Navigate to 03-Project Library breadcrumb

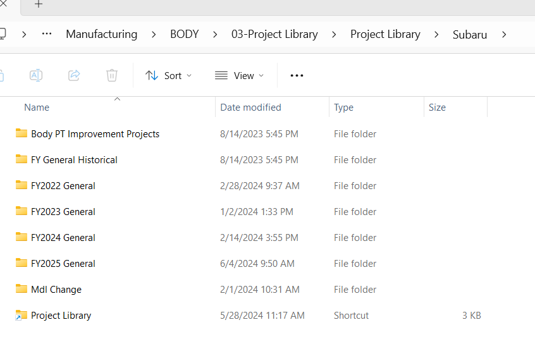pos(274,34)
